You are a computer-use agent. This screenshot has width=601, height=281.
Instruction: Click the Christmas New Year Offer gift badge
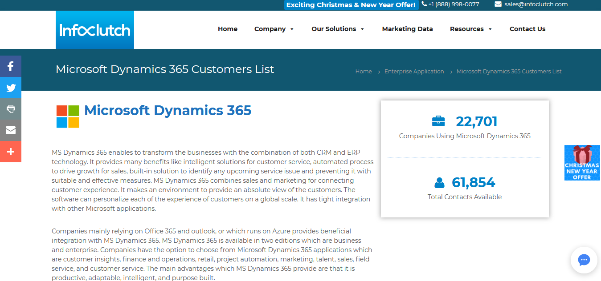point(582,163)
